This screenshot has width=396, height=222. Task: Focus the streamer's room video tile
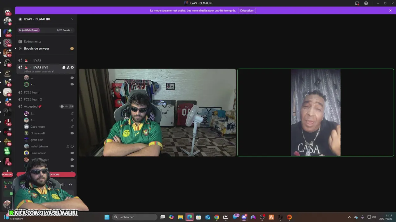coord(157,113)
